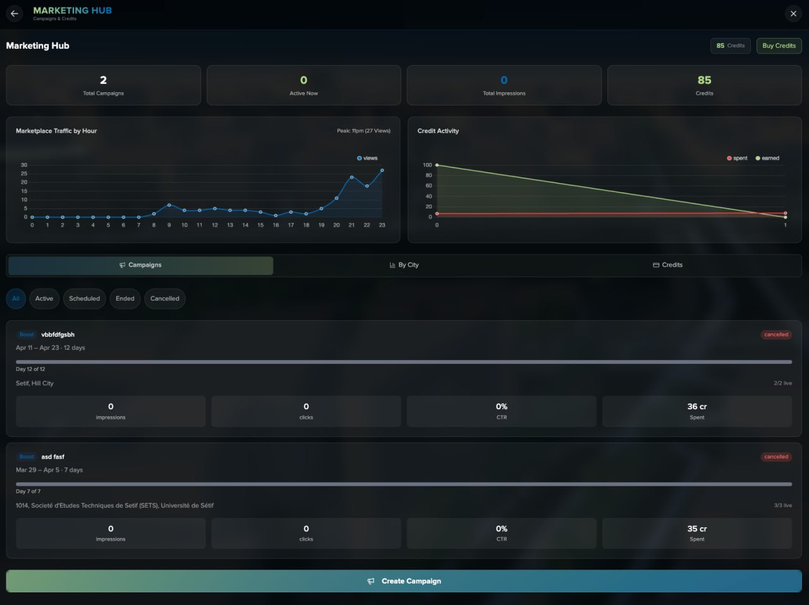Toggle the views legend in traffic chart

[x=367, y=158]
